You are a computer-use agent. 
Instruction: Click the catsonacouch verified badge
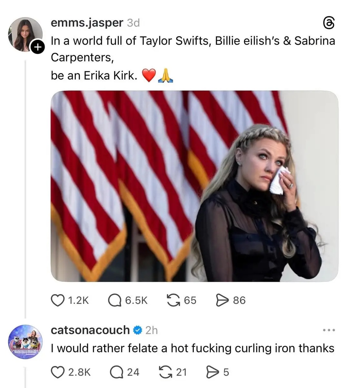138,330
